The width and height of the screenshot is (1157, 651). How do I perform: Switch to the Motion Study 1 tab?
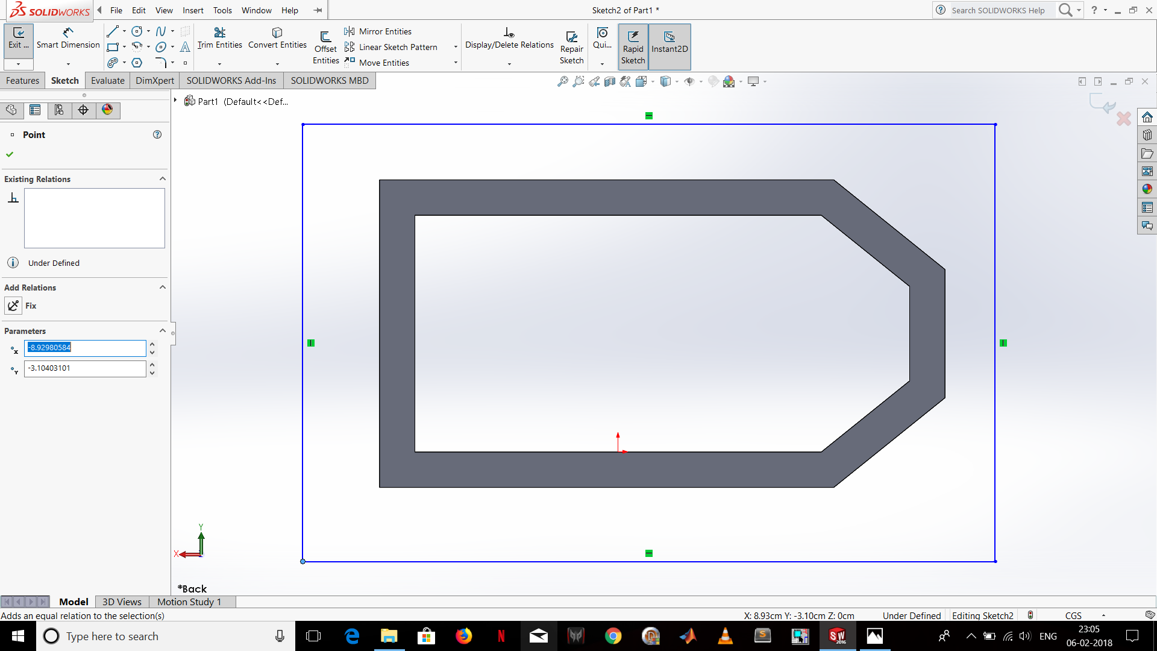coord(189,602)
